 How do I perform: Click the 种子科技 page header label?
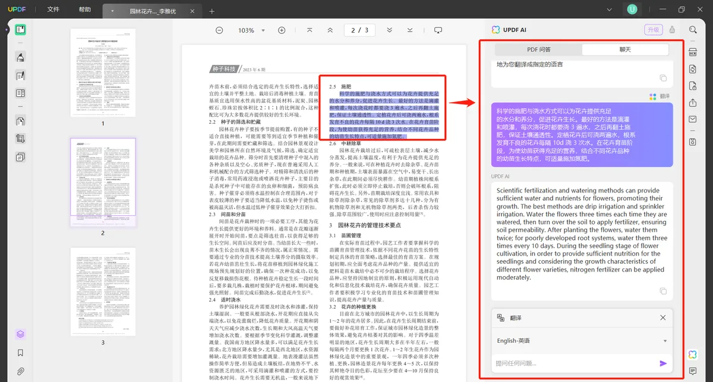click(x=225, y=69)
